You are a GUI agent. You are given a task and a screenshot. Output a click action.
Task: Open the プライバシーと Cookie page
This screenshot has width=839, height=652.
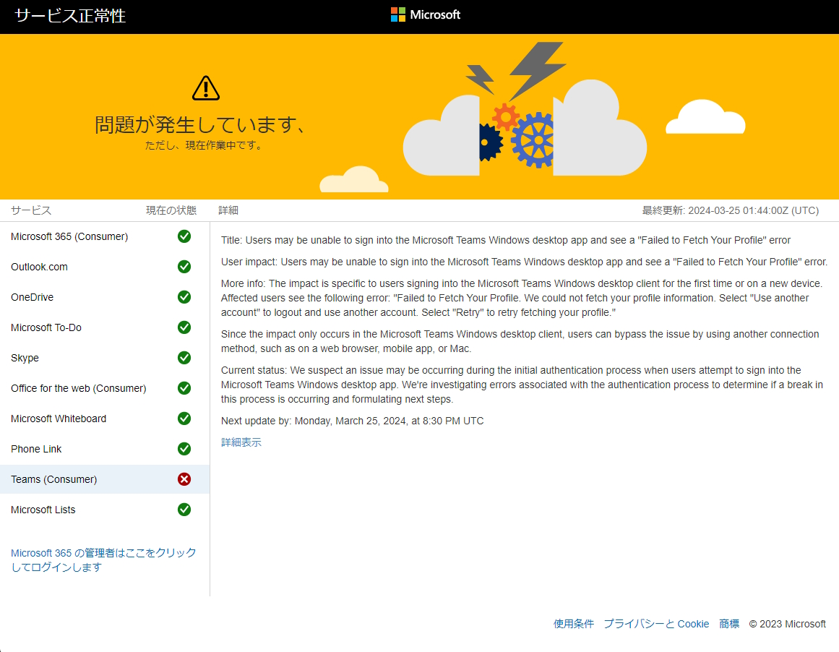pyautogui.click(x=656, y=623)
